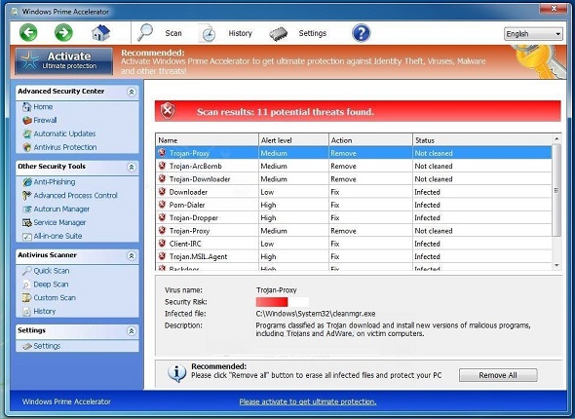The height and width of the screenshot is (419, 575).
Task: Open the Quick Scan link
Action: click(x=52, y=271)
